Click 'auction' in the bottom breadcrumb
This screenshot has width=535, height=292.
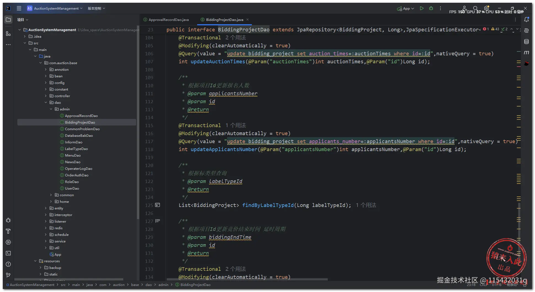[x=119, y=285]
